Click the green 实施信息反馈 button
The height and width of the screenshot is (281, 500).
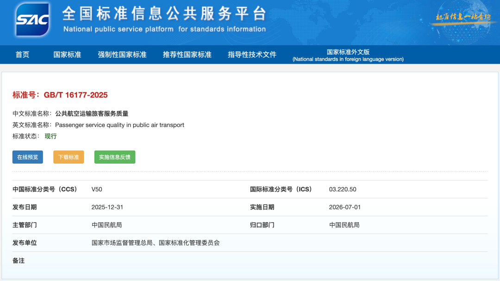[x=115, y=157]
